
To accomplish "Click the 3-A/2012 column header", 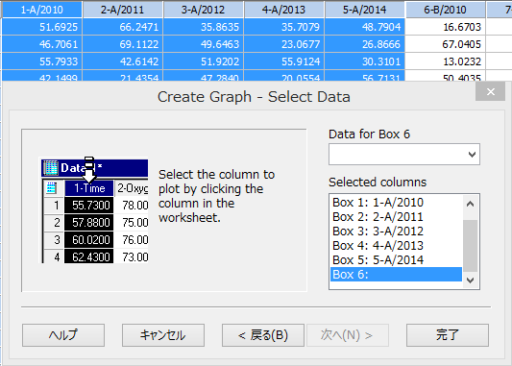I will point(203,10).
